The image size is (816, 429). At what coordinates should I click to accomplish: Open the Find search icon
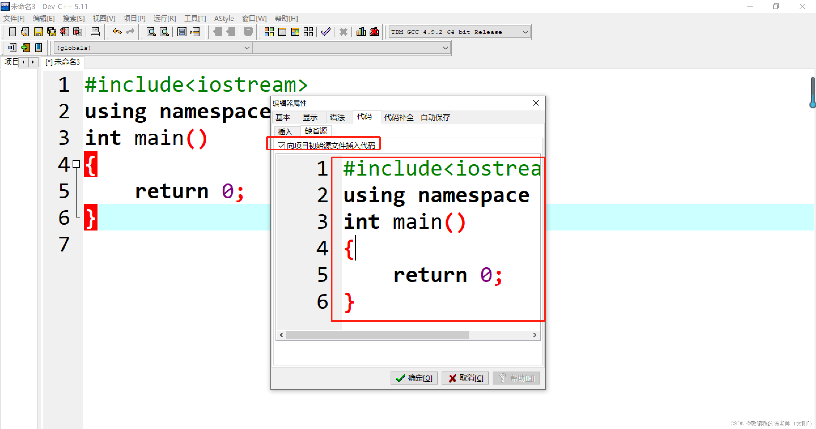click(x=151, y=32)
